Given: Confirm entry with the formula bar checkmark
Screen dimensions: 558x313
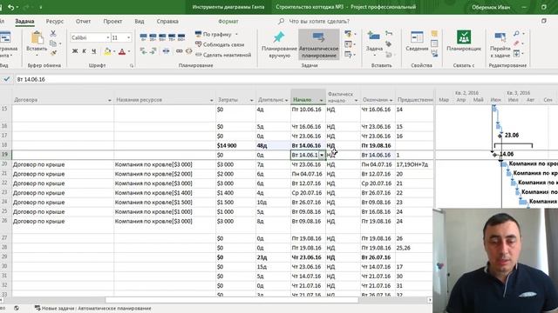Looking at the screenshot, I should click(x=7, y=79).
